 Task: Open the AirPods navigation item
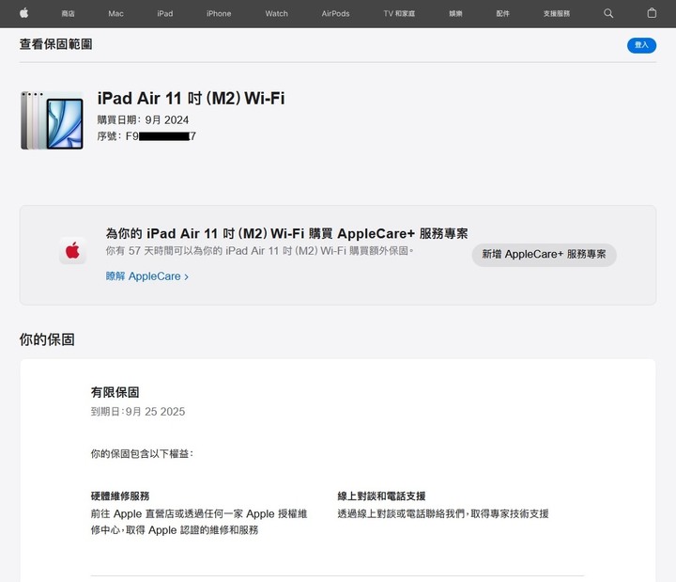(335, 14)
